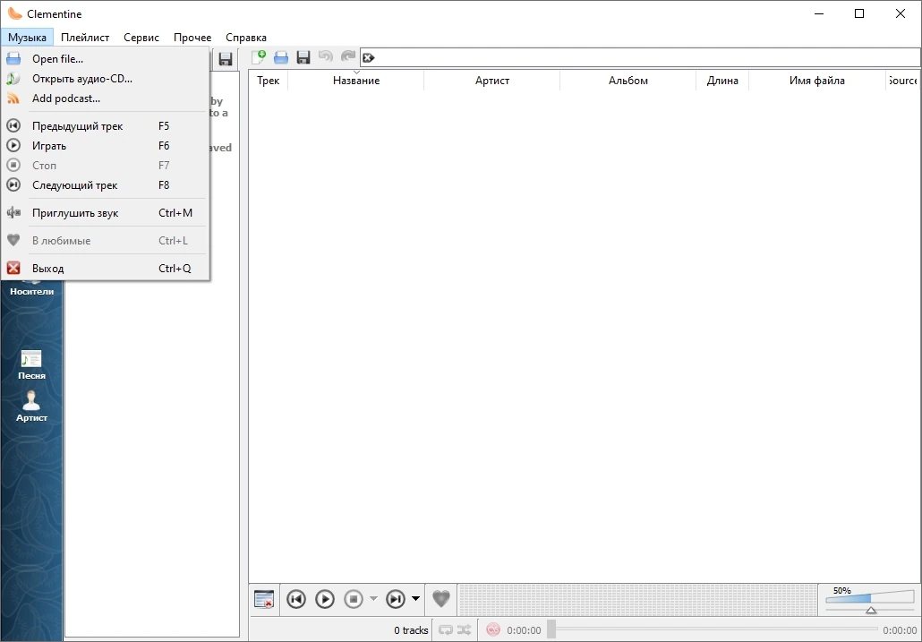
Task: Click the stop button in the player bar
Action: pyautogui.click(x=354, y=599)
